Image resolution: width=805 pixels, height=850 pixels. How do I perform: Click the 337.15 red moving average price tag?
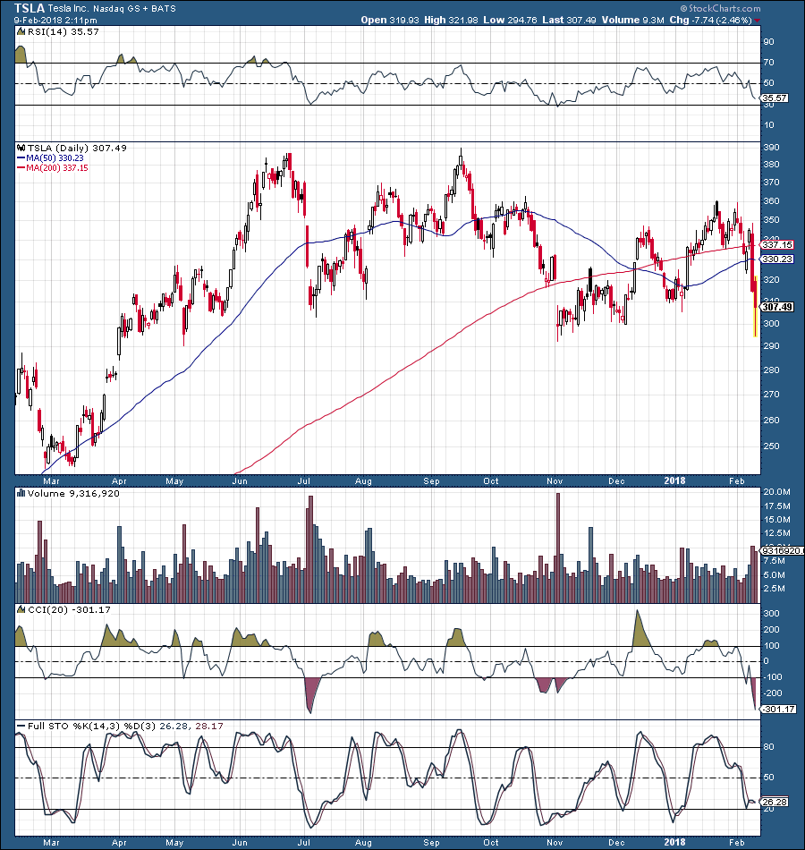coord(777,245)
